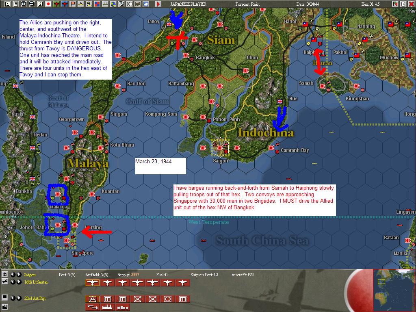
Task: Step to next land unit beside 23rd AA Rgt
Action: (x=19, y=298)
